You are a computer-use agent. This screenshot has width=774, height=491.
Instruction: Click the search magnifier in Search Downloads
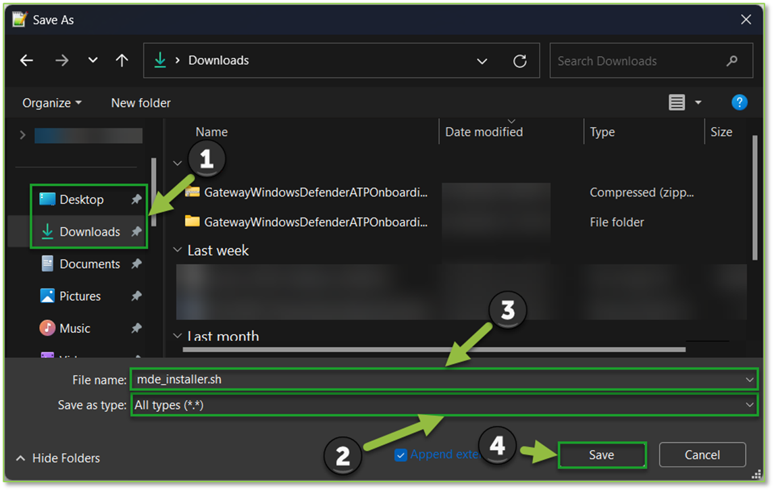coord(732,60)
